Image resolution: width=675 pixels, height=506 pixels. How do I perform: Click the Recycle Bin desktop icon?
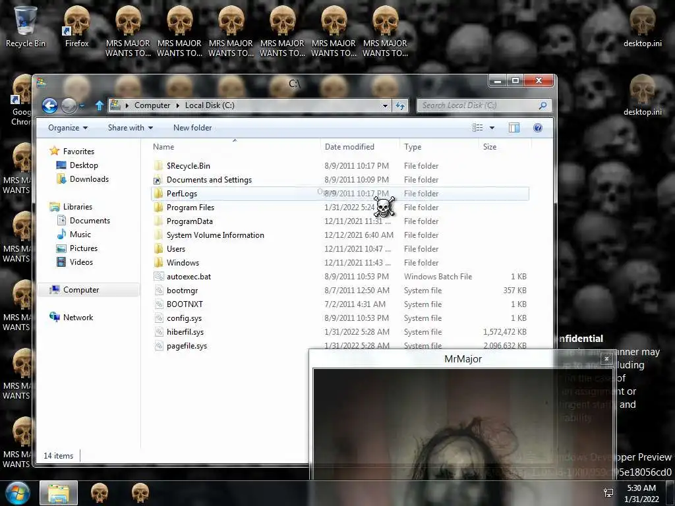click(26, 26)
